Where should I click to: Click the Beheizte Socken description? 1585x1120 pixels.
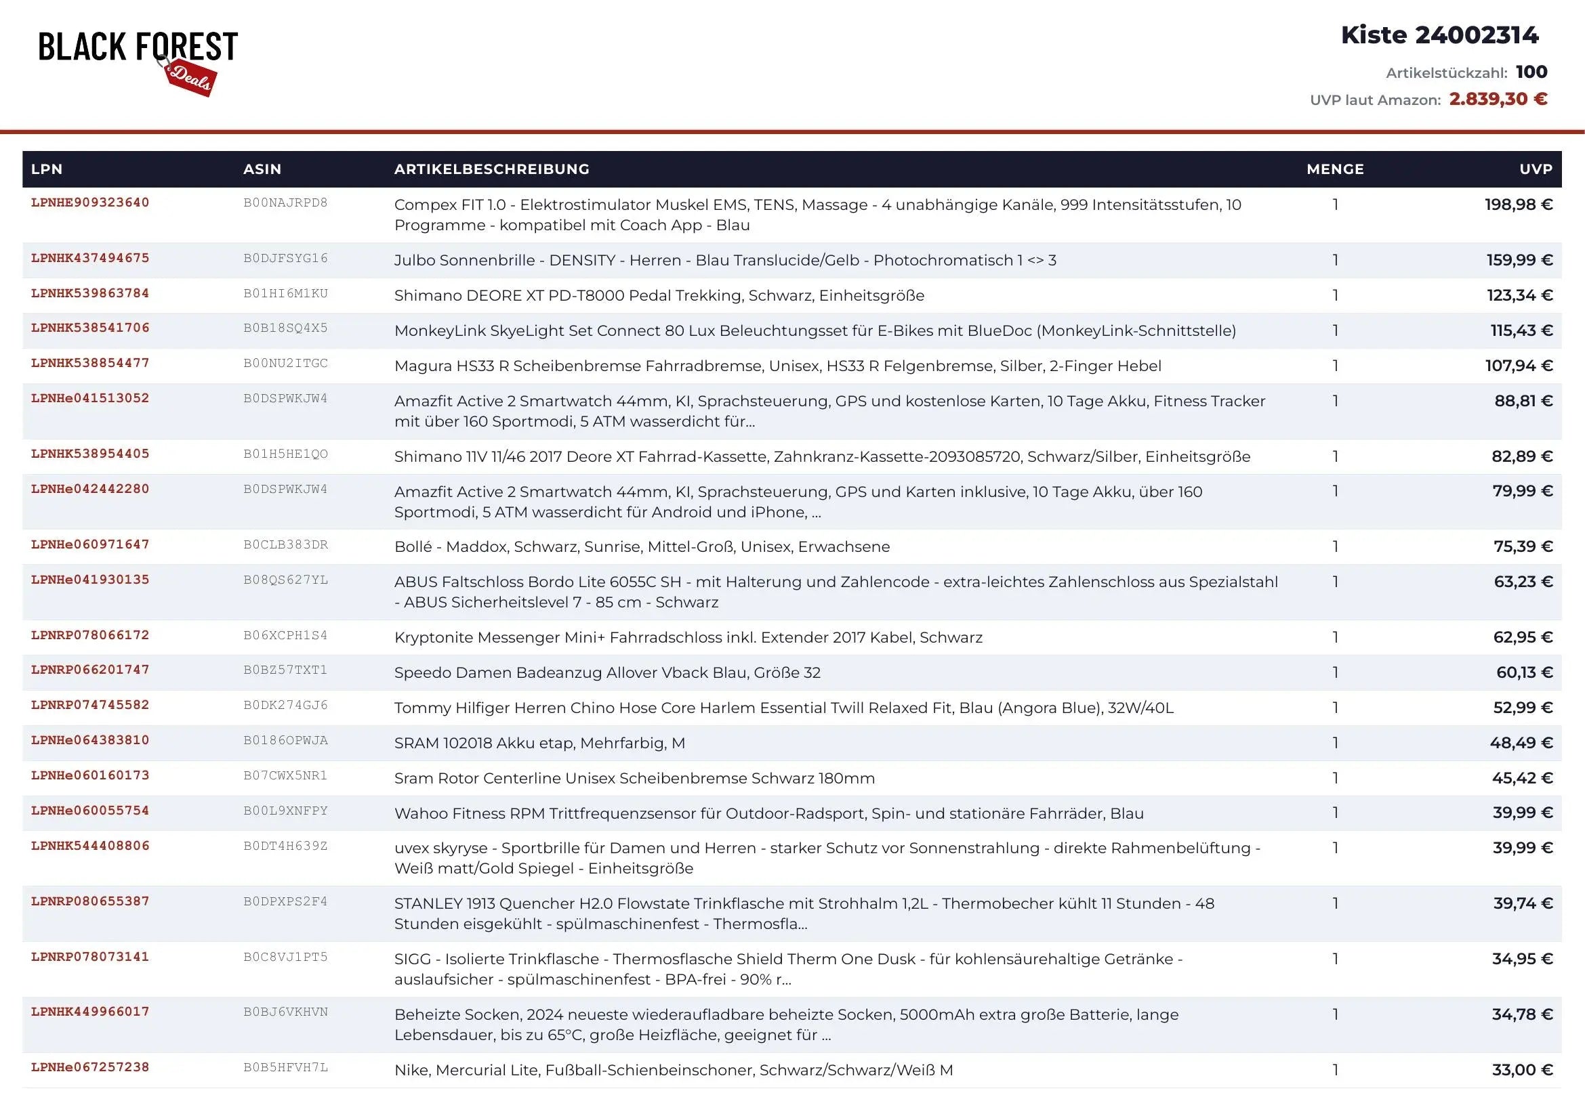tap(786, 1025)
